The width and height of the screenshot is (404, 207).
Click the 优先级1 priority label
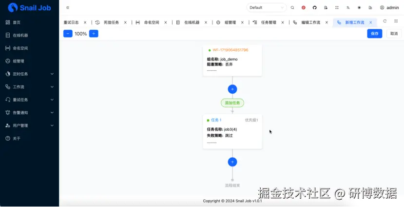(x=251, y=120)
